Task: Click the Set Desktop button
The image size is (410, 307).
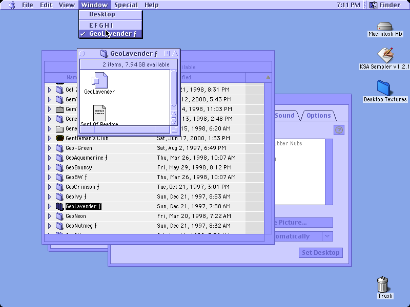Action: pos(321,253)
